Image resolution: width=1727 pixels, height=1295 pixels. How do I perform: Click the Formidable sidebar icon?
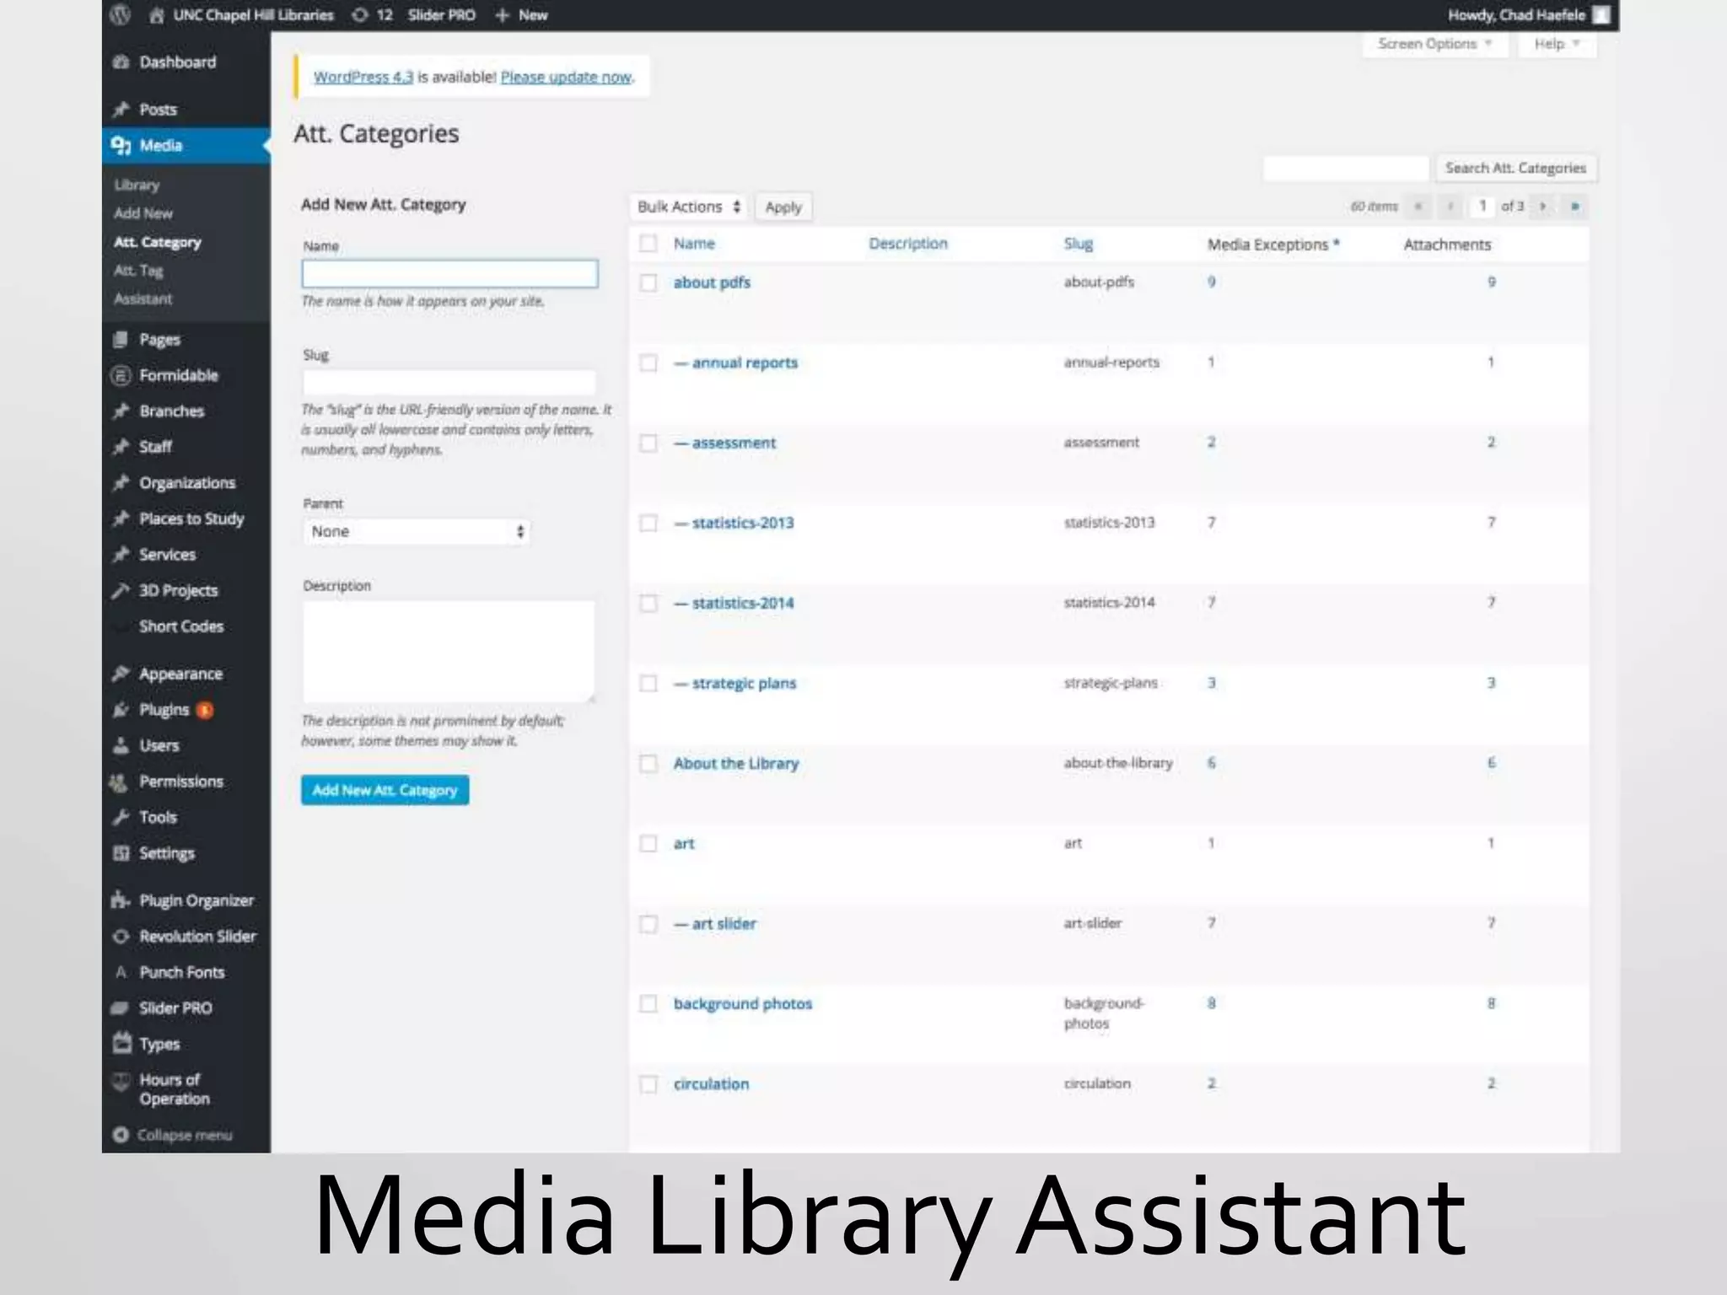point(121,376)
